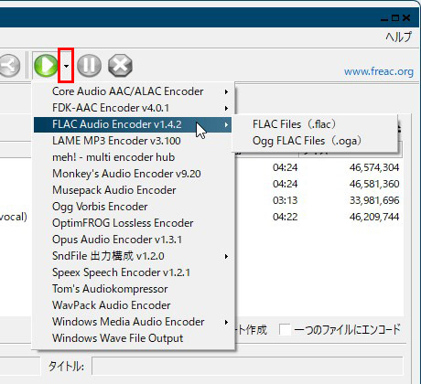Close the fre:ac window

point(406,18)
